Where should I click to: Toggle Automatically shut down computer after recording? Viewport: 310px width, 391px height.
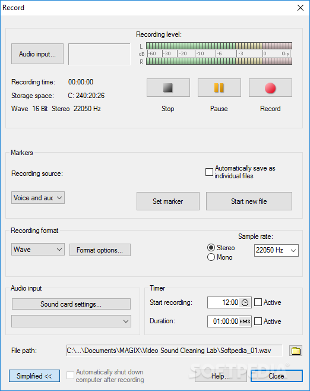[x=70, y=376]
